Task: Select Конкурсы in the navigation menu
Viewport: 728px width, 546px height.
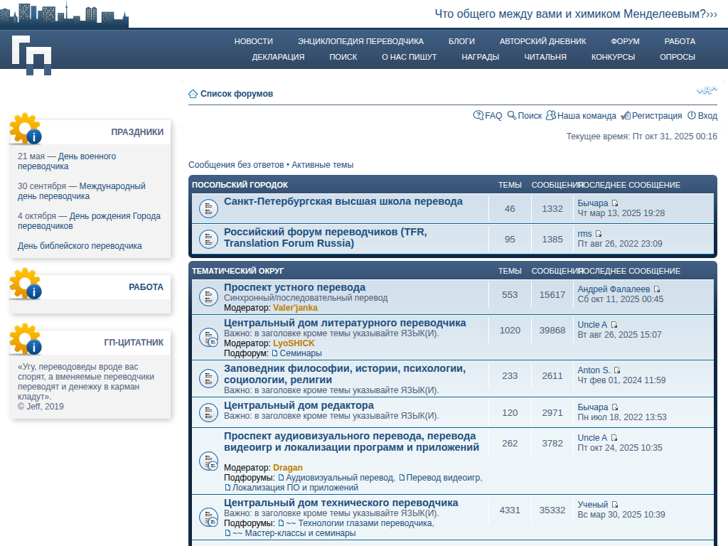Action: [x=613, y=57]
